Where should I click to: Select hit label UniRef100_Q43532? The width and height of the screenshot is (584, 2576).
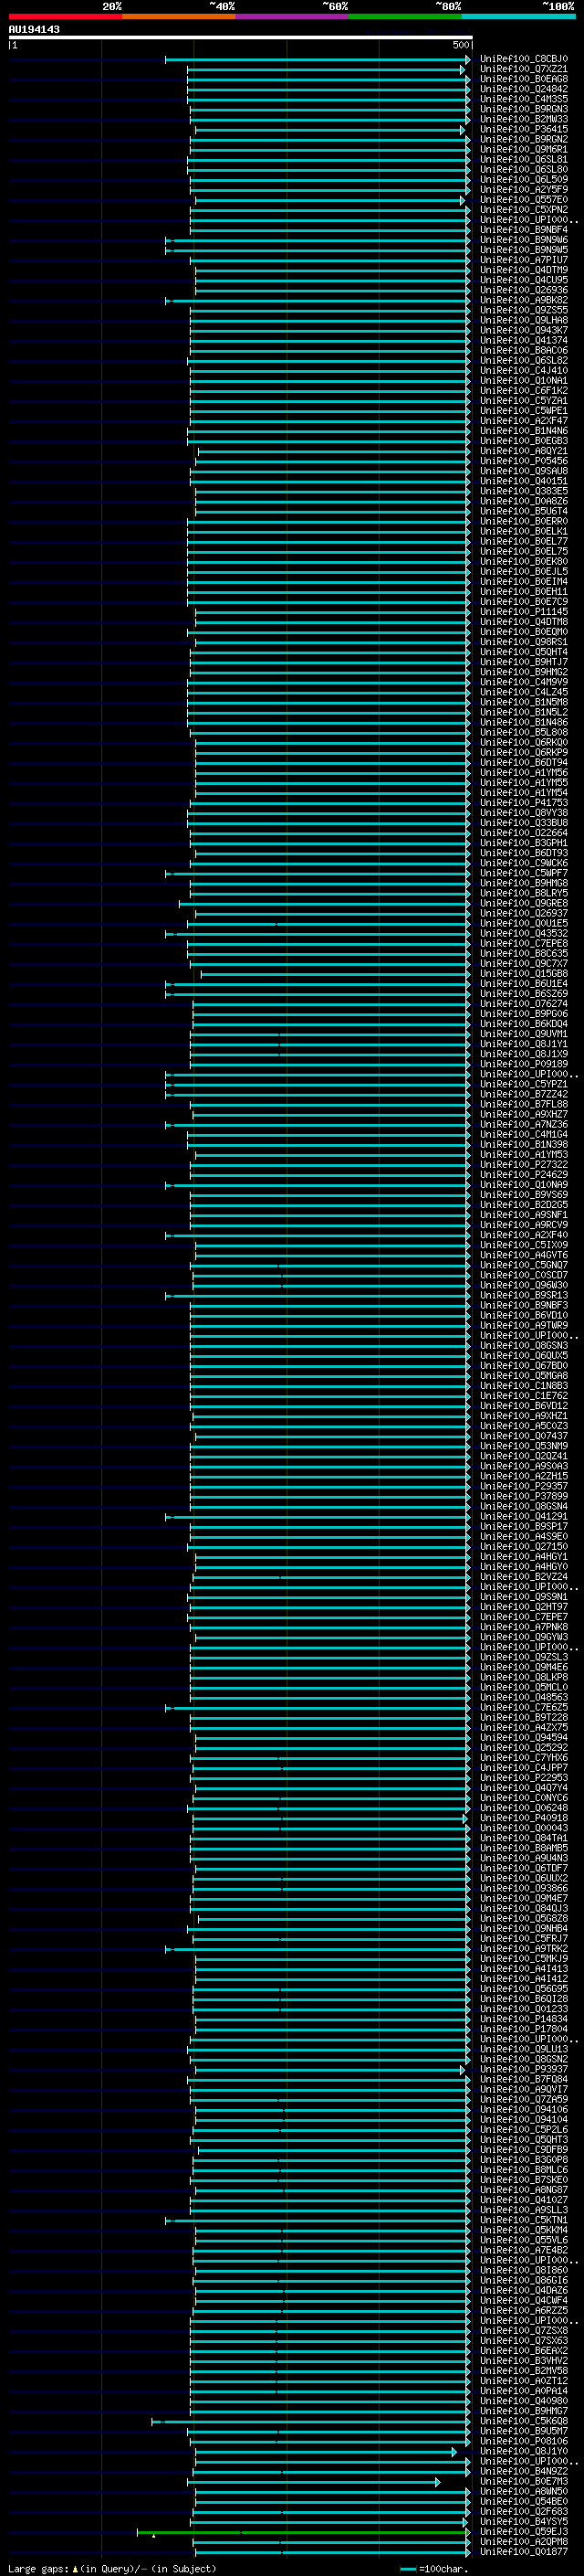point(523,933)
